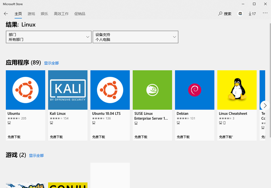Click the 结果: Linux heading

click(21, 24)
